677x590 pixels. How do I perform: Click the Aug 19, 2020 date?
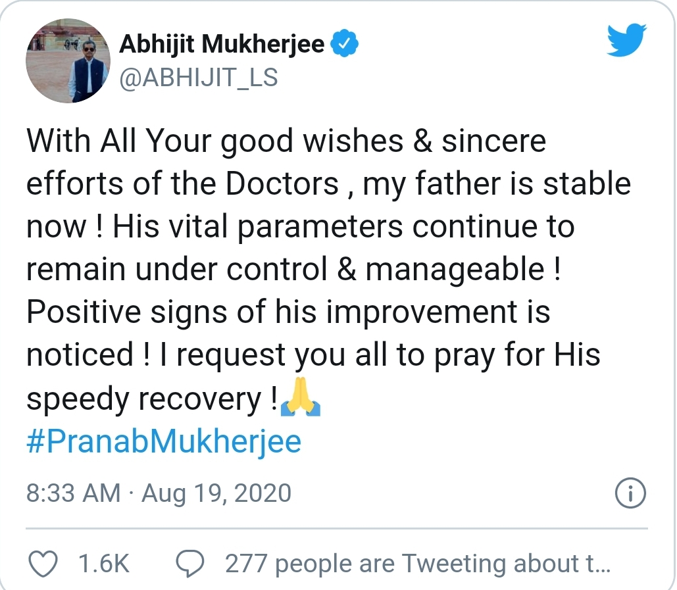[x=216, y=493]
